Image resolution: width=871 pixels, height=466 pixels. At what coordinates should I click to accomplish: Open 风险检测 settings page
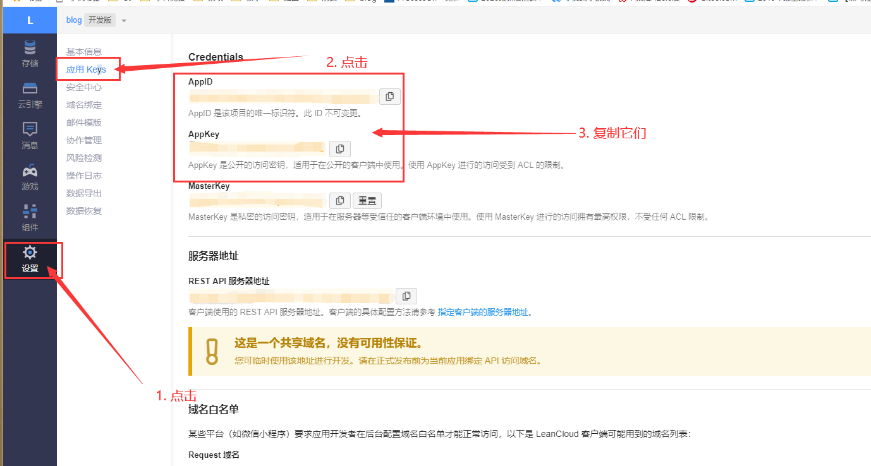pyautogui.click(x=84, y=158)
